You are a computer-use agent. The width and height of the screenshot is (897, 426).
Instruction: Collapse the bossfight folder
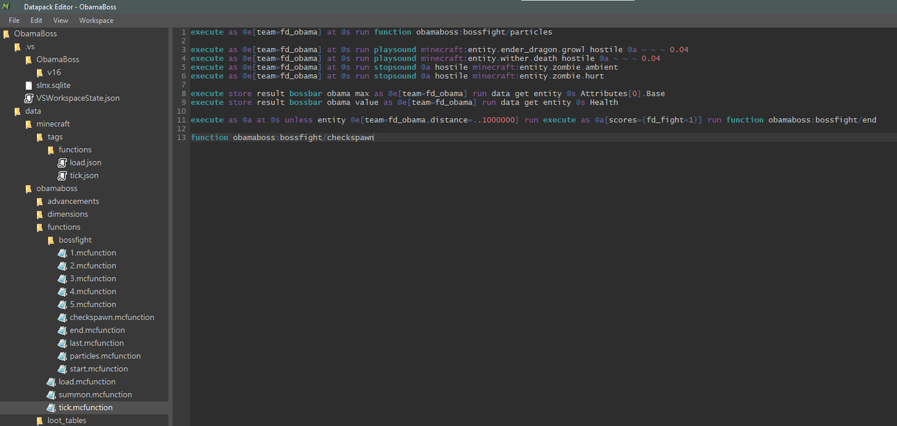[x=75, y=240]
